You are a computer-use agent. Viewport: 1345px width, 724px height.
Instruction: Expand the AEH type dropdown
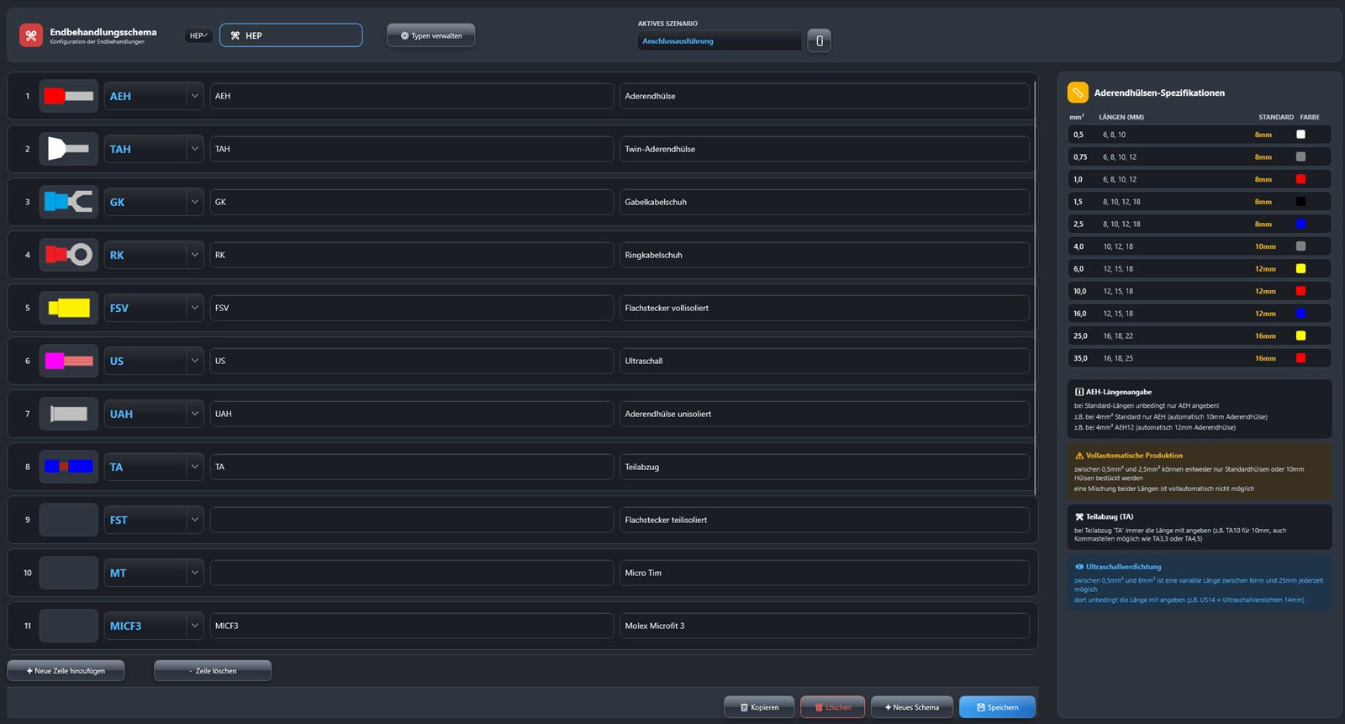(x=195, y=96)
